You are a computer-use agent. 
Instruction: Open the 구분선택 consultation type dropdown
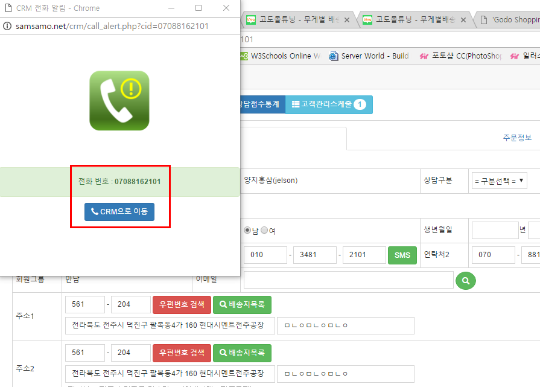click(x=499, y=181)
